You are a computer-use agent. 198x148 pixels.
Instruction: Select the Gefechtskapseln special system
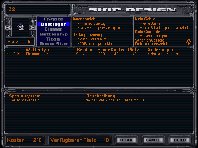click(25, 100)
